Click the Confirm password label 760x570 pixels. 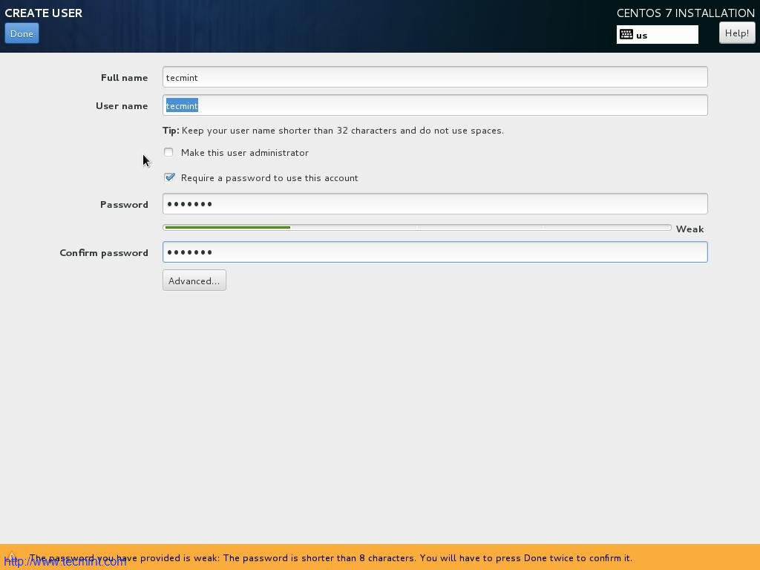tap(104, 253)
